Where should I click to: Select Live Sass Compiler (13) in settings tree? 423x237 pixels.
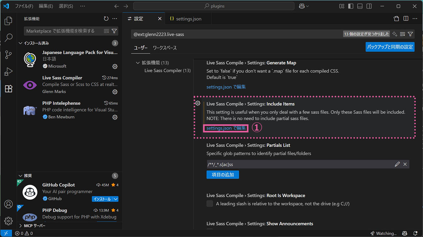[167, 71]
